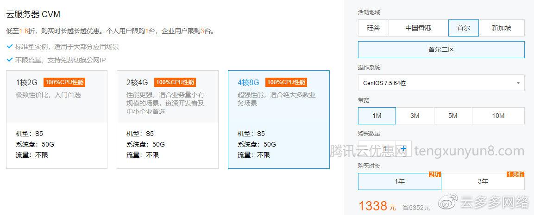The width and height of the screenshot is (534, 215).
Task: Click the 100%CPU性能 badge on 1核2G
Action: [64, 82]
